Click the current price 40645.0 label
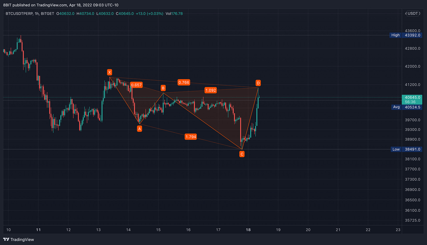Viewport: 427px width, 245px height. (413, 97)
